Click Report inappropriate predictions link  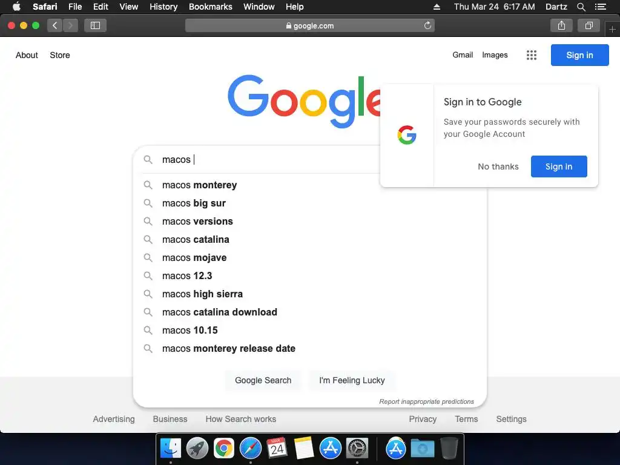coord(426,401)
